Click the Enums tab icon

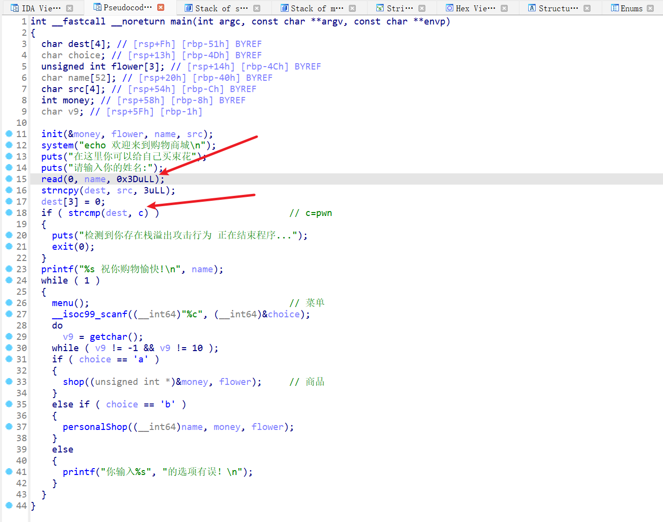614,8
